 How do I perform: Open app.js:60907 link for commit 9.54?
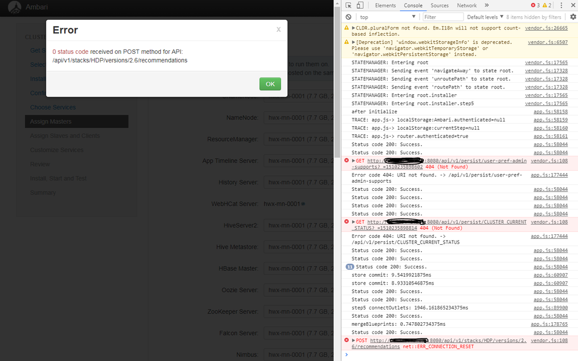click(x=551, y=275)
